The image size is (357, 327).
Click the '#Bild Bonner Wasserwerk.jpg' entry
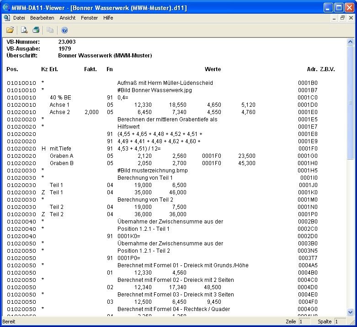tap(155, 90)
